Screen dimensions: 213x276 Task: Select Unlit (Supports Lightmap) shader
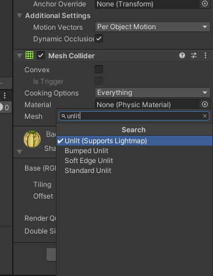click(x=134, y=141)
